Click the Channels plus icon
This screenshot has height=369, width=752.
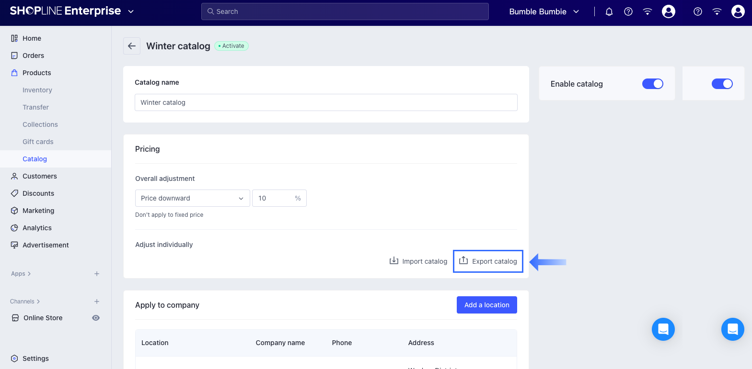pyautogui.click(x=97, y=302)
